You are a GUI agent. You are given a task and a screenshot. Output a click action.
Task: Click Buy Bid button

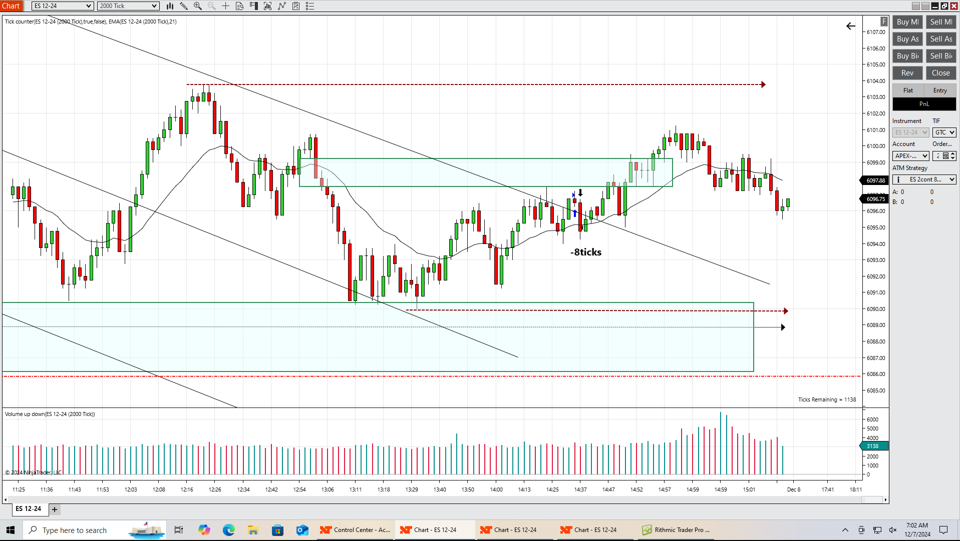(907, 56)
